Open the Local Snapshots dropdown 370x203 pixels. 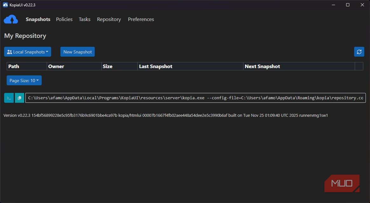click(x=28, y=52)
